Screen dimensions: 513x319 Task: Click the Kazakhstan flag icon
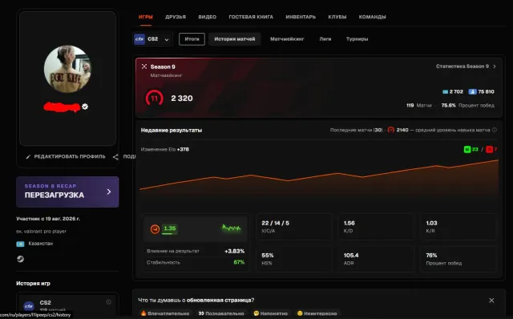coord(20,244)
